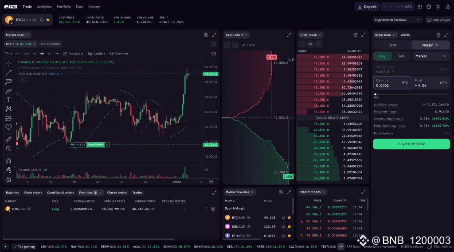Switch order type to Spot
The height and width of the screenshot is (252, 454).
point(392,45)
